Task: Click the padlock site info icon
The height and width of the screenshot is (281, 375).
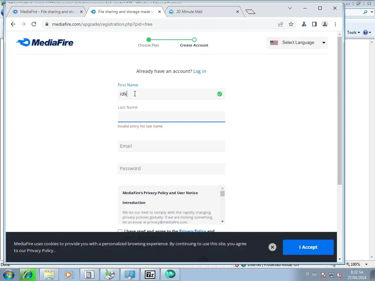Action: [x=47, y=24]
